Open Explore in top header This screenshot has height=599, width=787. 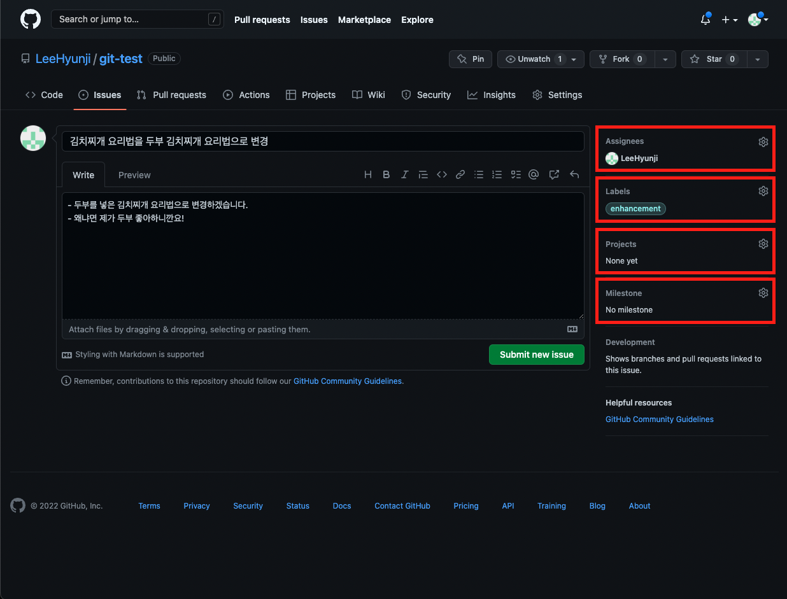[417, 20]
